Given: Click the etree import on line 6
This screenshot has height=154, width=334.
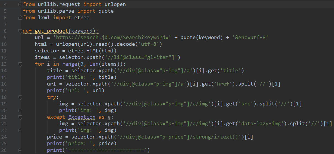Looking at the screenshot, I should [82, 18].
